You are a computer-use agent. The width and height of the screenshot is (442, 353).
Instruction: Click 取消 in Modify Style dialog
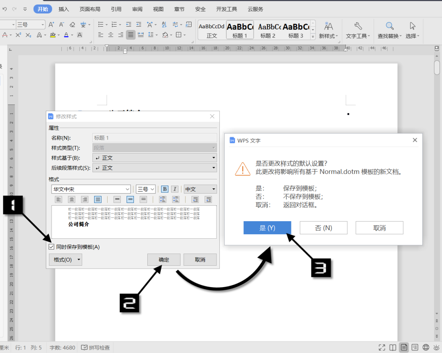click(200, 260)
